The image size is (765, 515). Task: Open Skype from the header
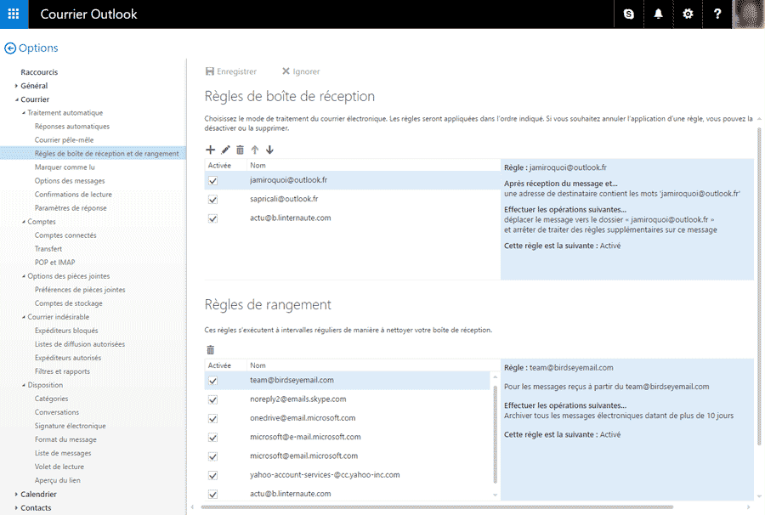tap(629, 14)
